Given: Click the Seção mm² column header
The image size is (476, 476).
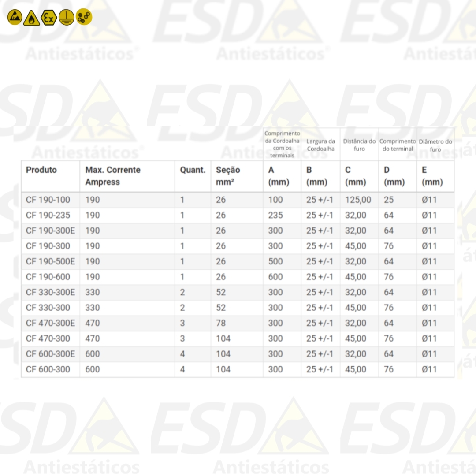Looking at the screenshot, I should tap(228, 176).
